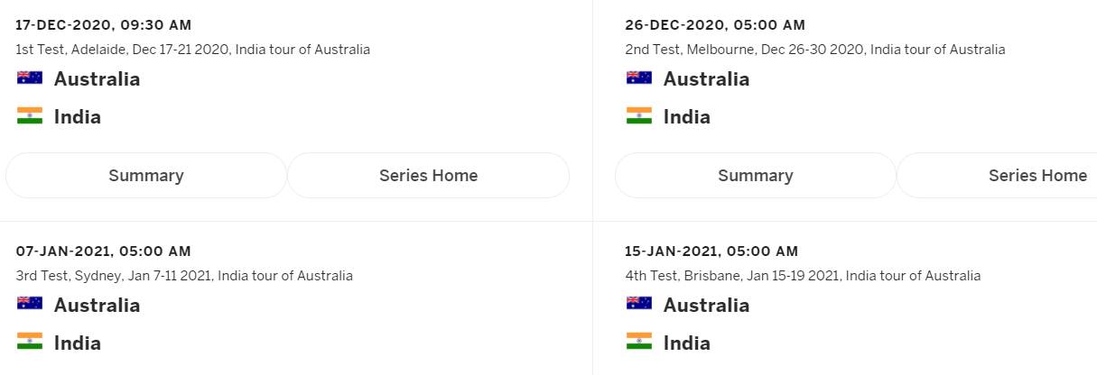Click Australia flag icon in 3rd Test Sydney card
1097x375 pixels.
(x=30, y=305)
